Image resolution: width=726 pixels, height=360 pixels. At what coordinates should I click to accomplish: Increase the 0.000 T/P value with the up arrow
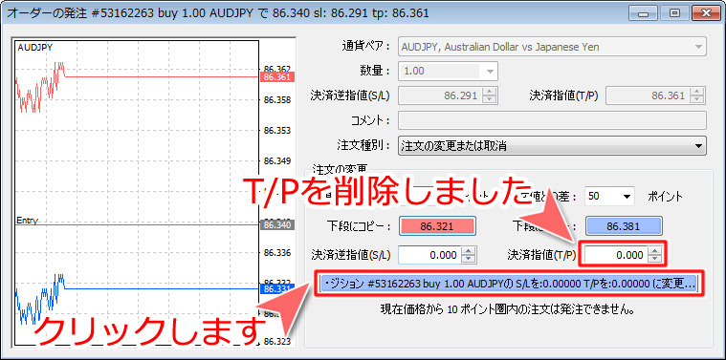point(654,251)
